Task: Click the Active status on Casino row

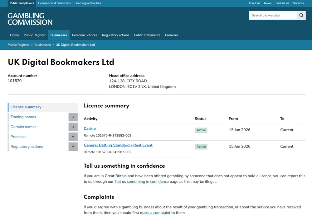Action: pos(201,130)
